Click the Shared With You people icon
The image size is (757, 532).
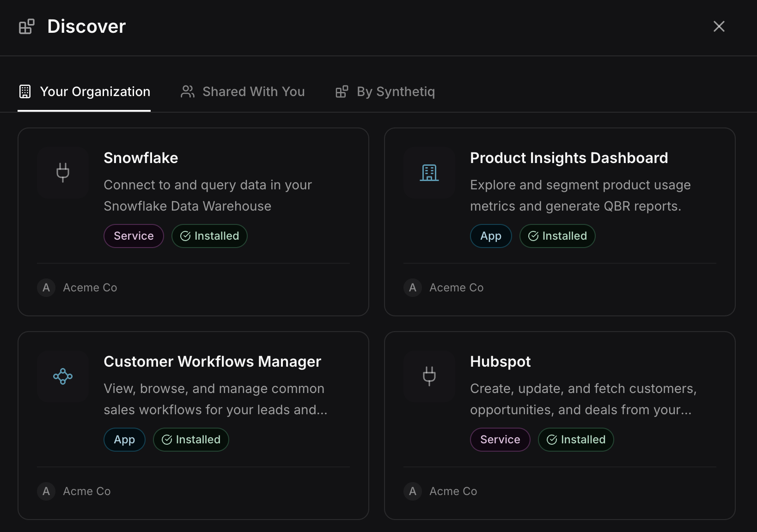coord(187,91)
